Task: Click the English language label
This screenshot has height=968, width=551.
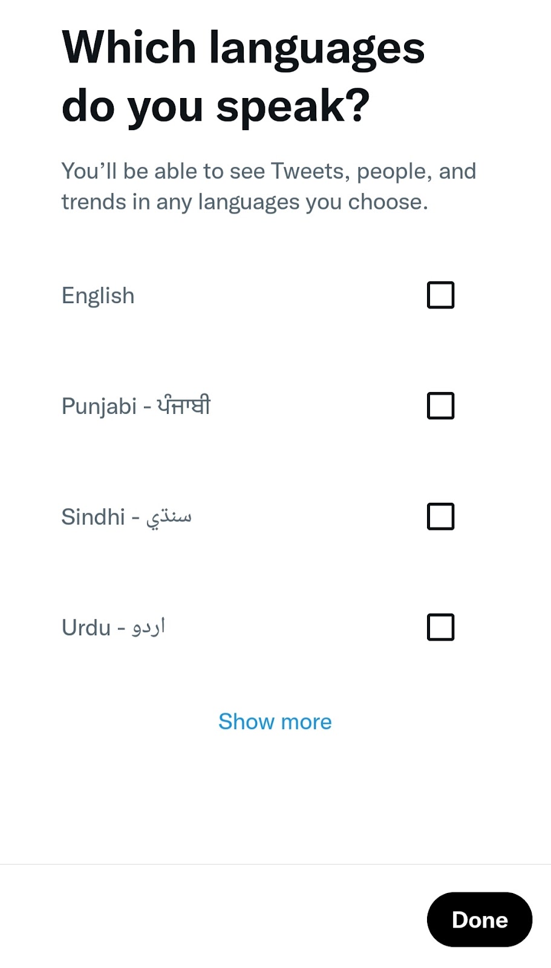Action: point(98,296)
